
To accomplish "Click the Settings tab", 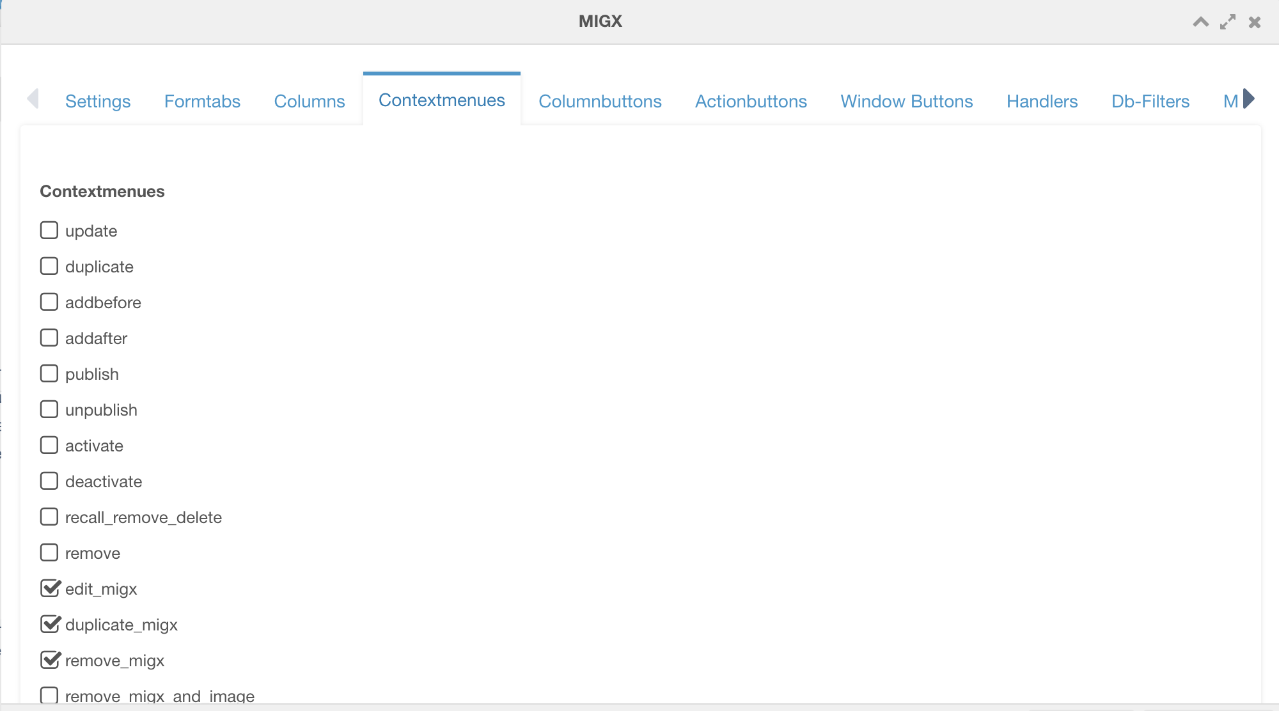I will (x=98, y=100).
